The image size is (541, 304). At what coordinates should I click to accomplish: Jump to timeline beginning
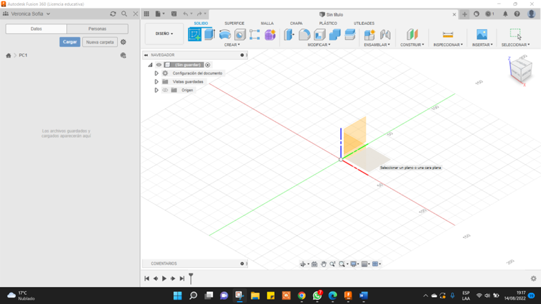(x=147, y=278)
